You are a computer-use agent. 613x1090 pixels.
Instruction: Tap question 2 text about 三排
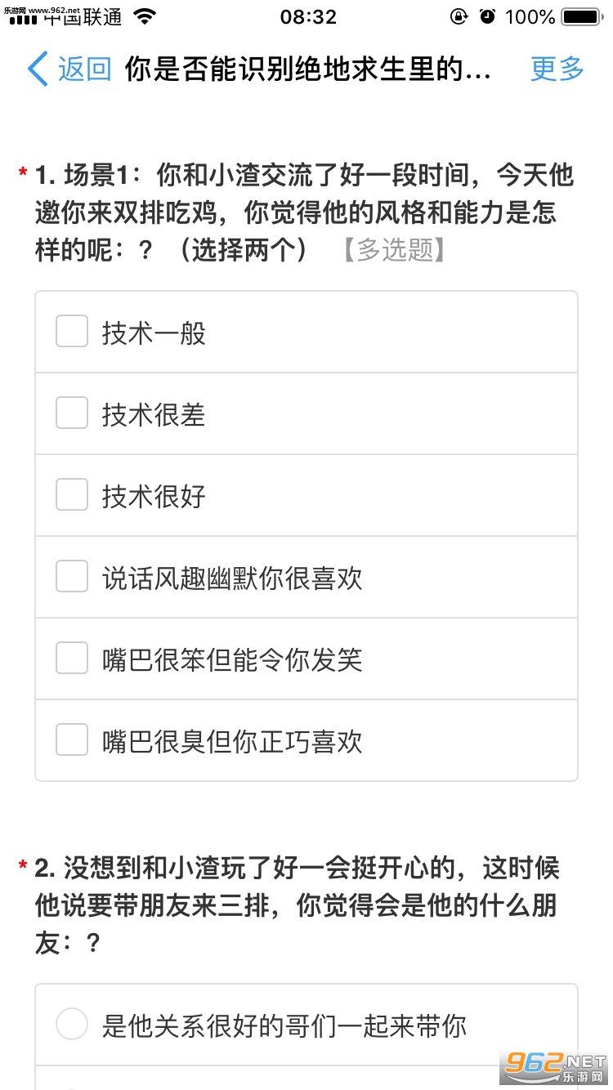point(298,905)
